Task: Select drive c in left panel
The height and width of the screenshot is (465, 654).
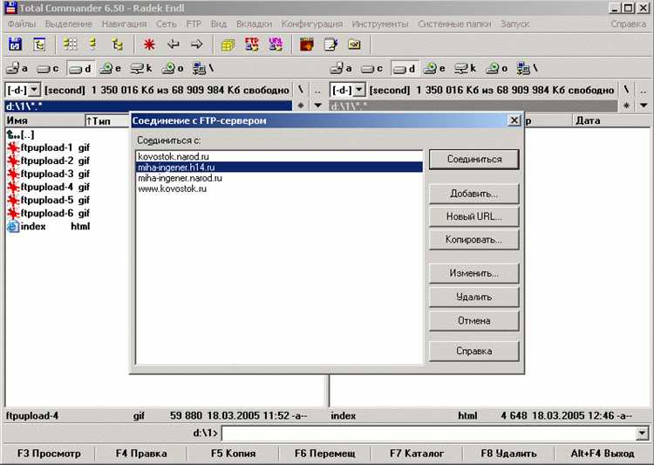Action: (x=48, y=68)
